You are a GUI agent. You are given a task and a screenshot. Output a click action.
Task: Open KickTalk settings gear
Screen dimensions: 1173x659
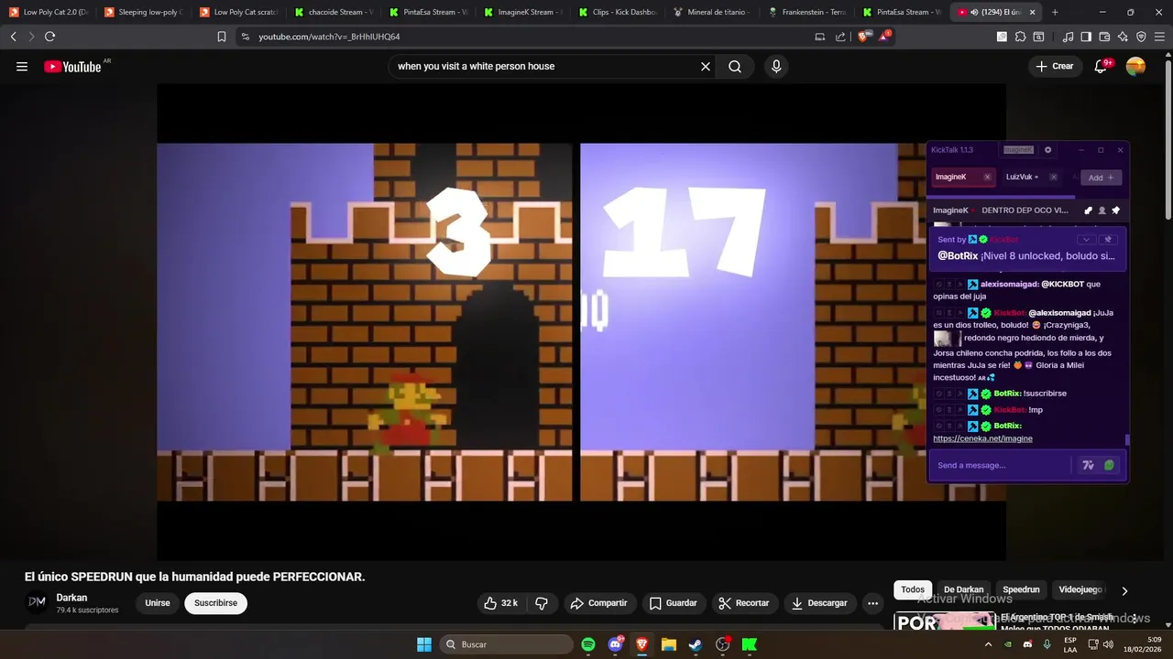click(1048, 150)
